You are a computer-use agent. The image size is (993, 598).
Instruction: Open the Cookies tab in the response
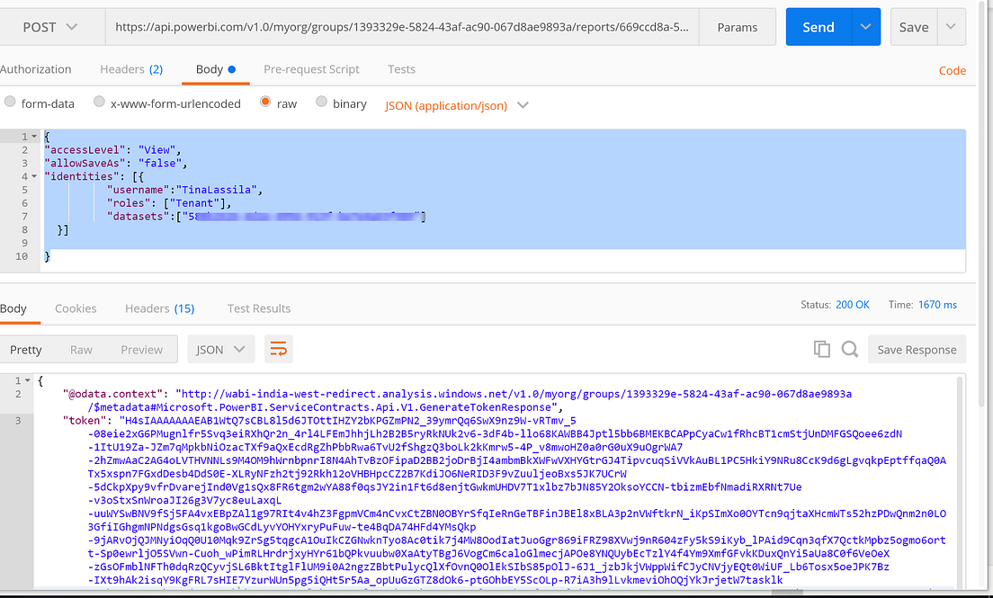(76, 308)
